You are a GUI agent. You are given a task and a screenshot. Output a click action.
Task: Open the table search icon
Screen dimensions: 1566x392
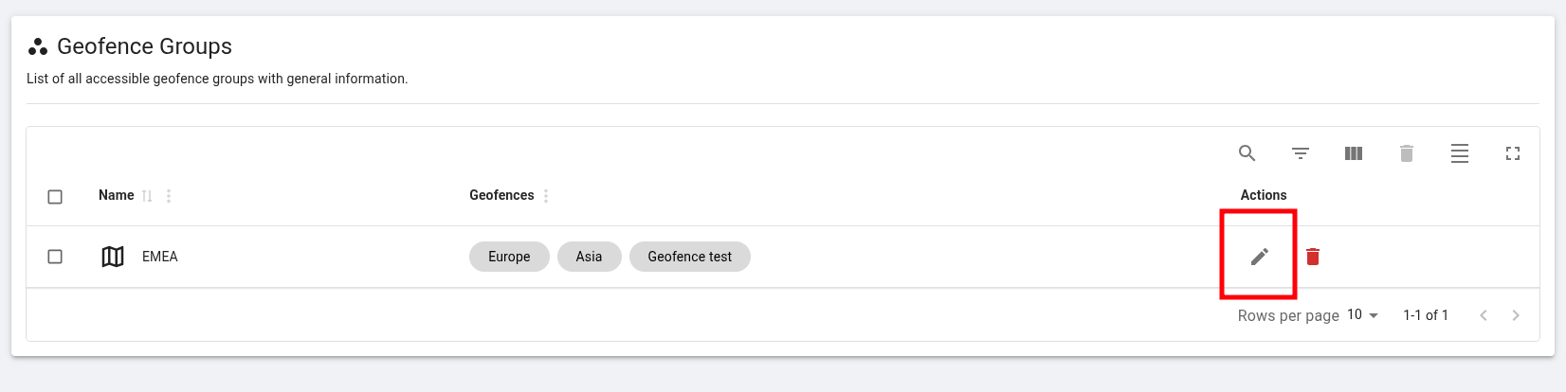tap(1247, 153)
